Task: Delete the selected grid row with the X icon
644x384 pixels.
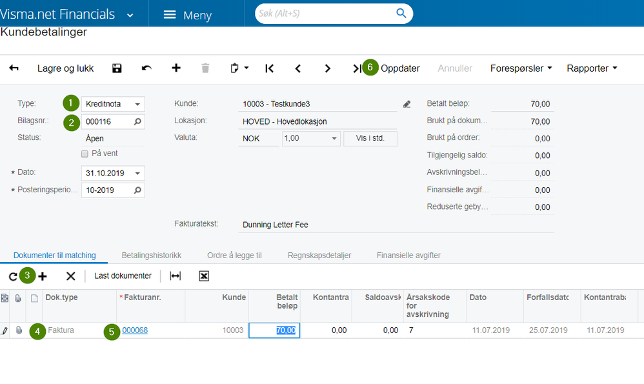Action: [x=70, y=276]
